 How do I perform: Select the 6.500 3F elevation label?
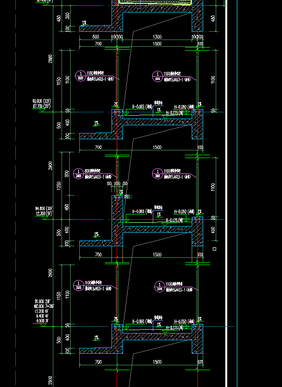click(x=43, y=321)
